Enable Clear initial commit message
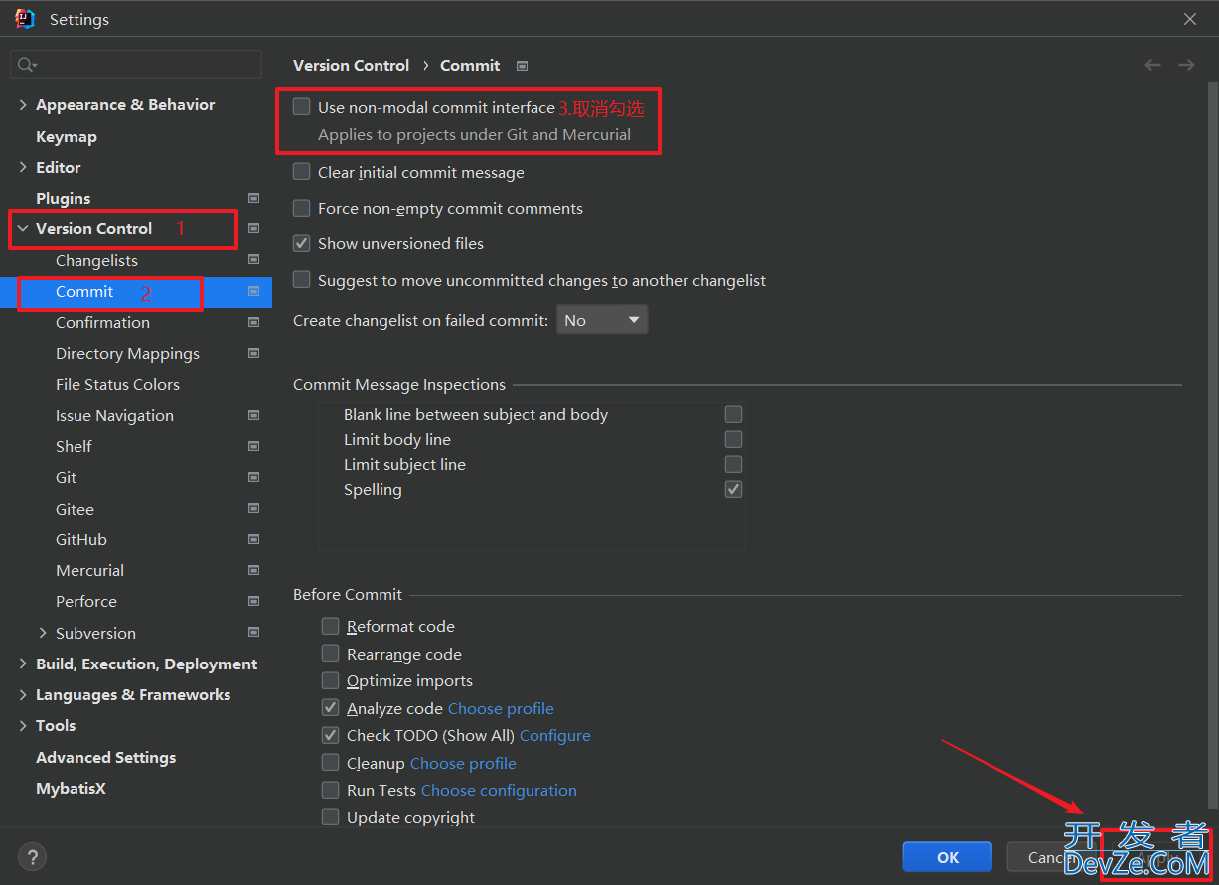1219x885 pixels. coord(302,172)
